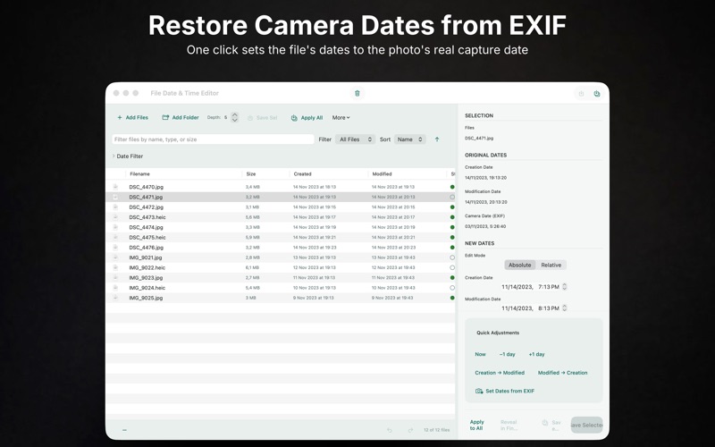This screenshot has height=447, width=715.
Task: Click the trash icon in title bar
Action: (x=357, y=94)
